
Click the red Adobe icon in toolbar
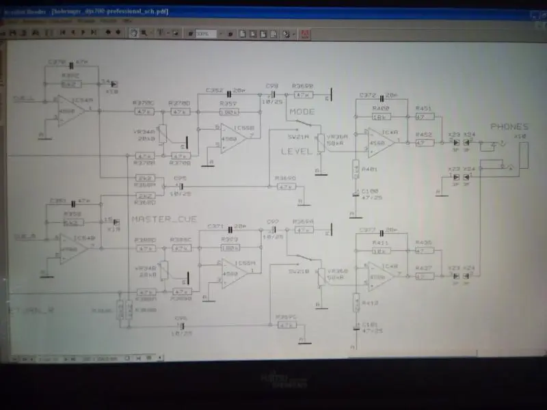pos(305,33)
